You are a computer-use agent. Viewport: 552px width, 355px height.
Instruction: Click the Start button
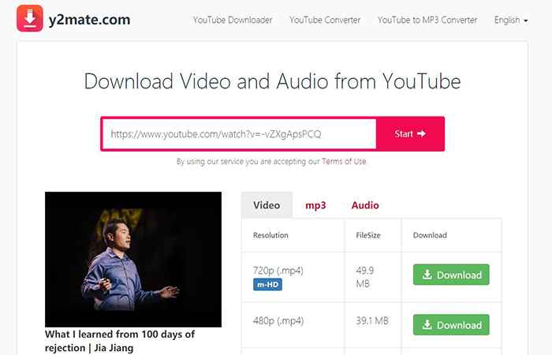410,134
